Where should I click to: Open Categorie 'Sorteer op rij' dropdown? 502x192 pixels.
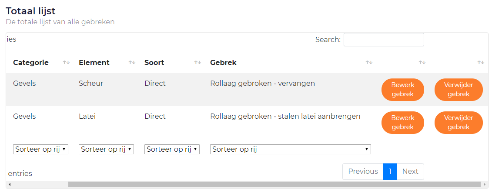click(41, 149)
